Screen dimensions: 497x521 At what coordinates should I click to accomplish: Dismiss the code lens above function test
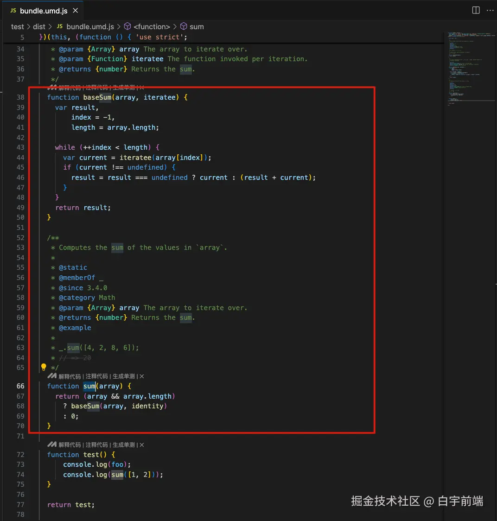pyautogui.click(x=141, y=445)
